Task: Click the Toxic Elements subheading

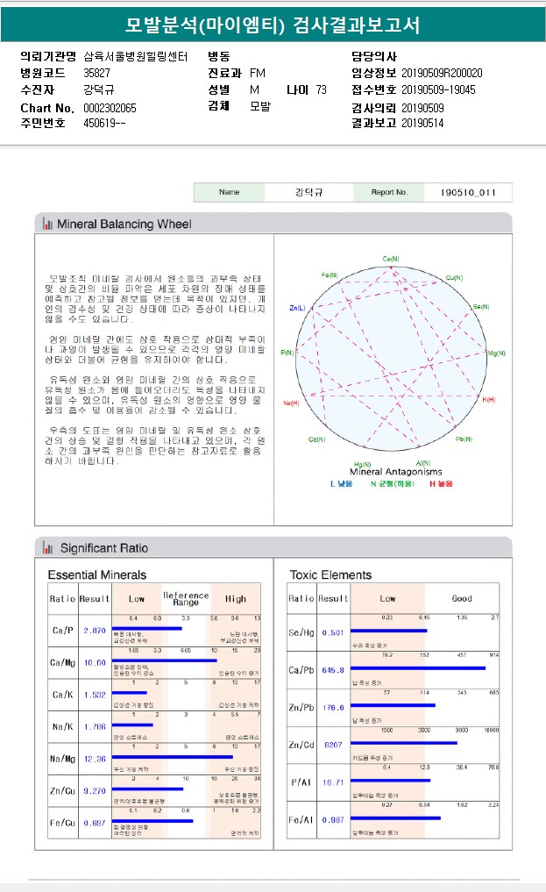Action: 330,575
